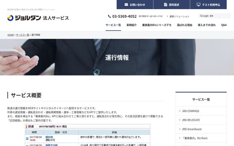Viewport: 234px width, 146px height.
Task: Click the サービス一覧 breadcrumb link
Action: (x=23, y=35)
